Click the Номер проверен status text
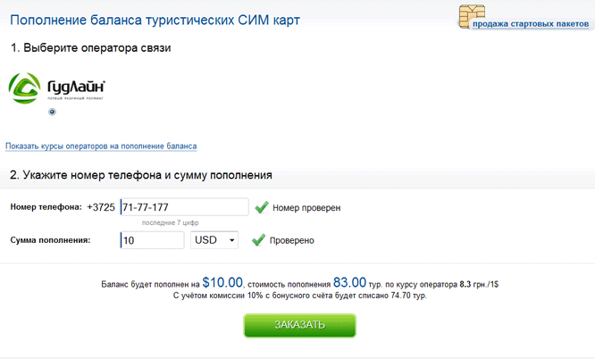This screenshot has width=595, height=359. (x=306, y=208)
